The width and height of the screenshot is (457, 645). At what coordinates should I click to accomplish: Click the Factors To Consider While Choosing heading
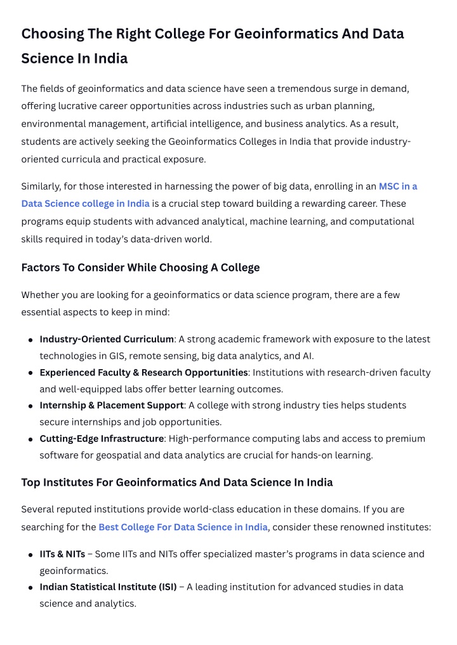[x=140, y=268]
